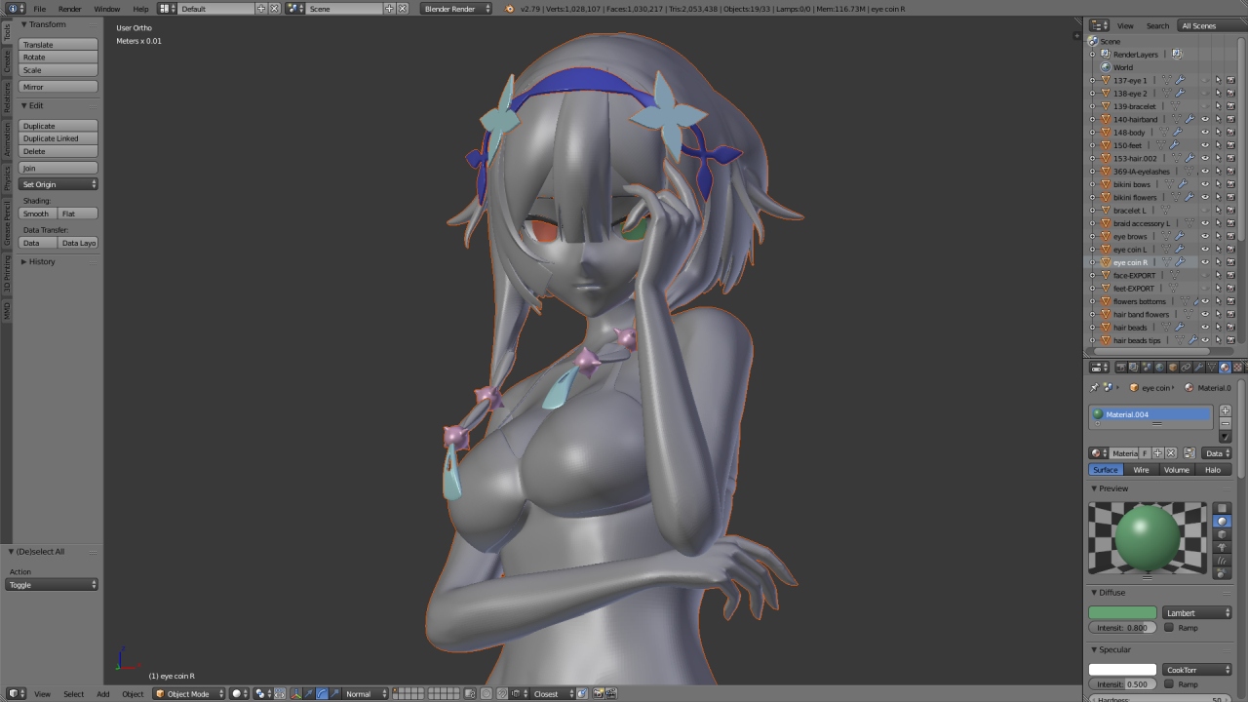Click OpenGL render animation clapper icon
1248x702 pixels.
click(611, 693)
